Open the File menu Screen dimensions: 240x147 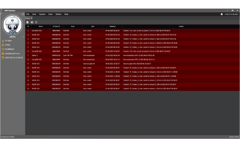click(x=27, y=14)
